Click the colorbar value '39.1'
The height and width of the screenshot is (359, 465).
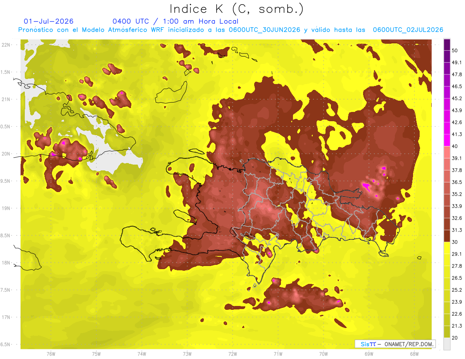tap(456, 158)
